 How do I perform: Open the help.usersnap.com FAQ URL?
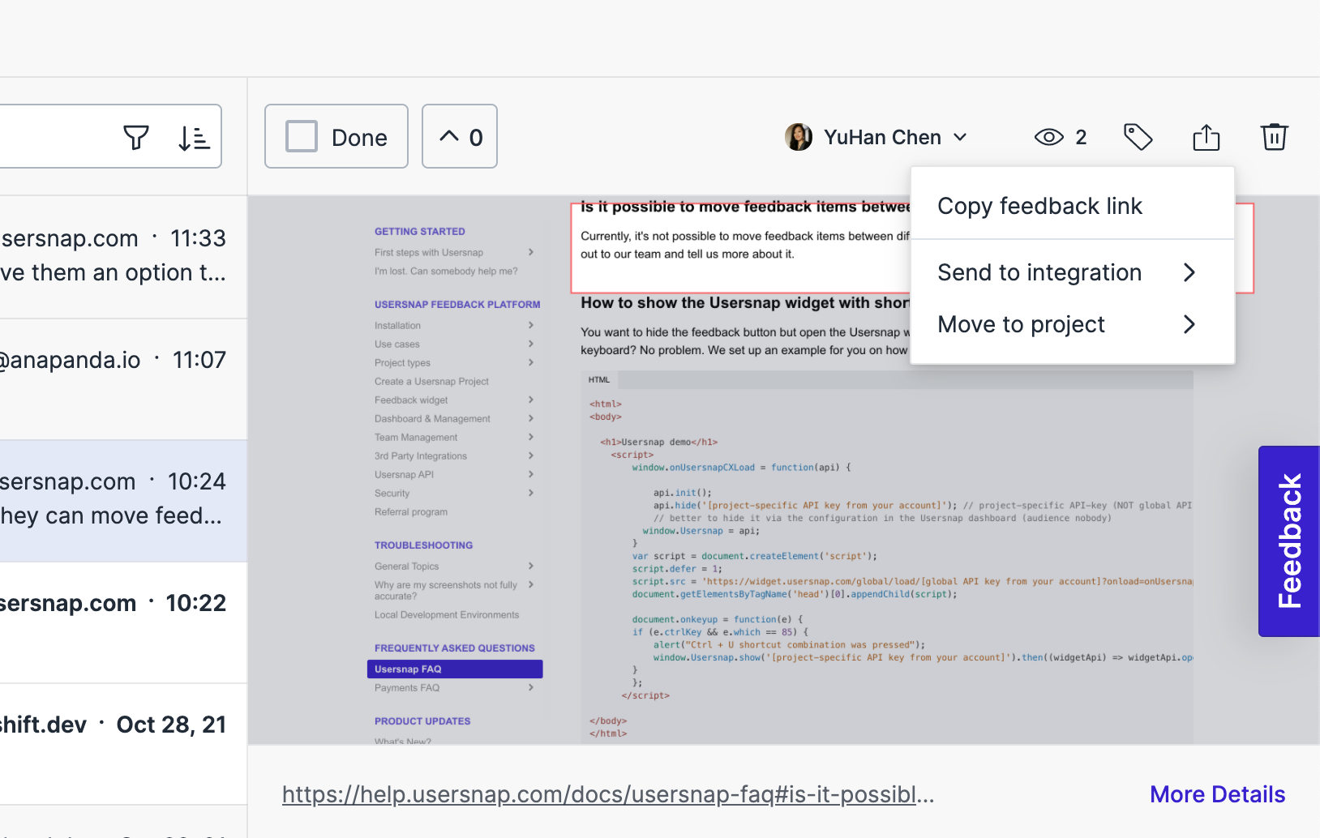(x=608, y=794)
